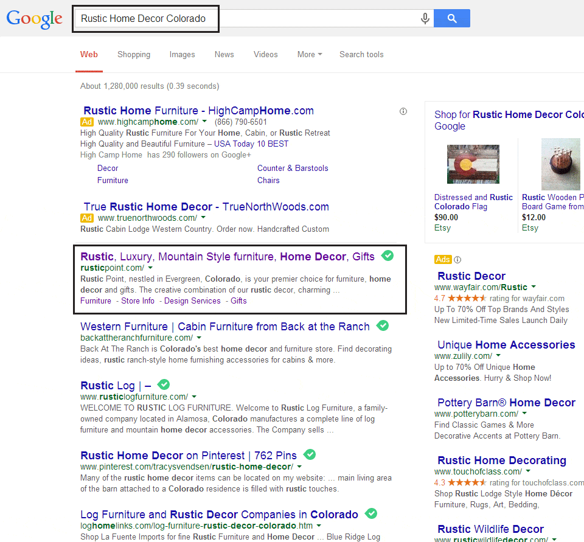Click green checkmark beside Back at the Ranch

click(383, 325)
